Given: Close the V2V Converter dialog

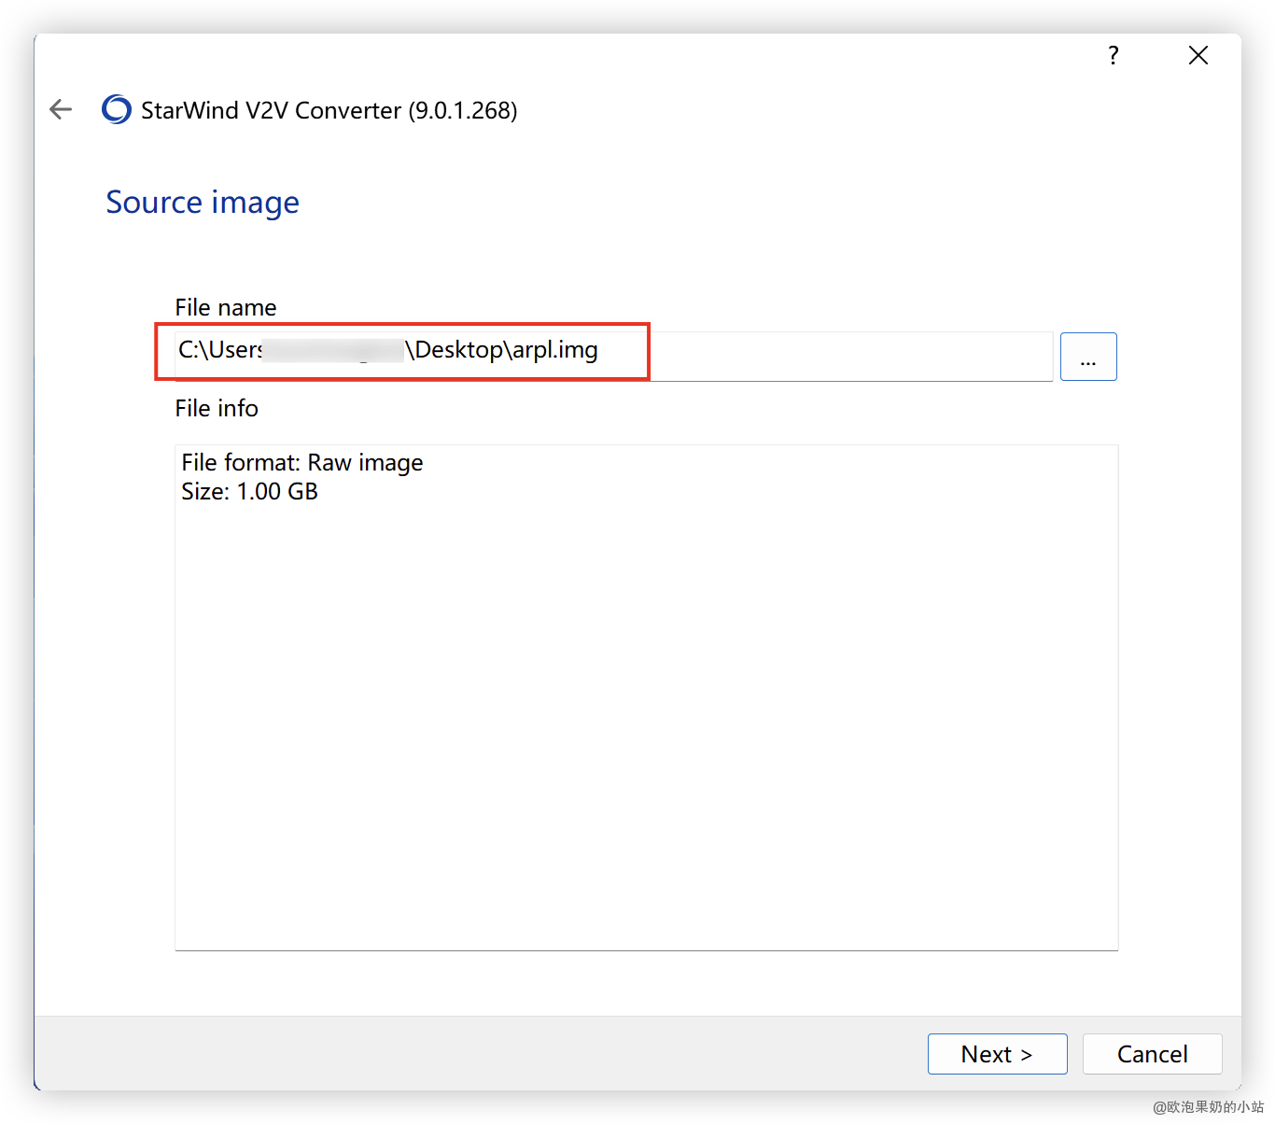Looking at the screenshot, I should point(1198,55).
